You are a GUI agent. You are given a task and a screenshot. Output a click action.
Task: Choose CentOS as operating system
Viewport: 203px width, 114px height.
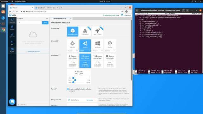pyautogui.click(x=73, y=44)
